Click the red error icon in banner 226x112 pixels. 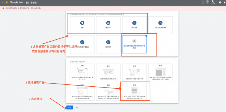click(3, 8)
